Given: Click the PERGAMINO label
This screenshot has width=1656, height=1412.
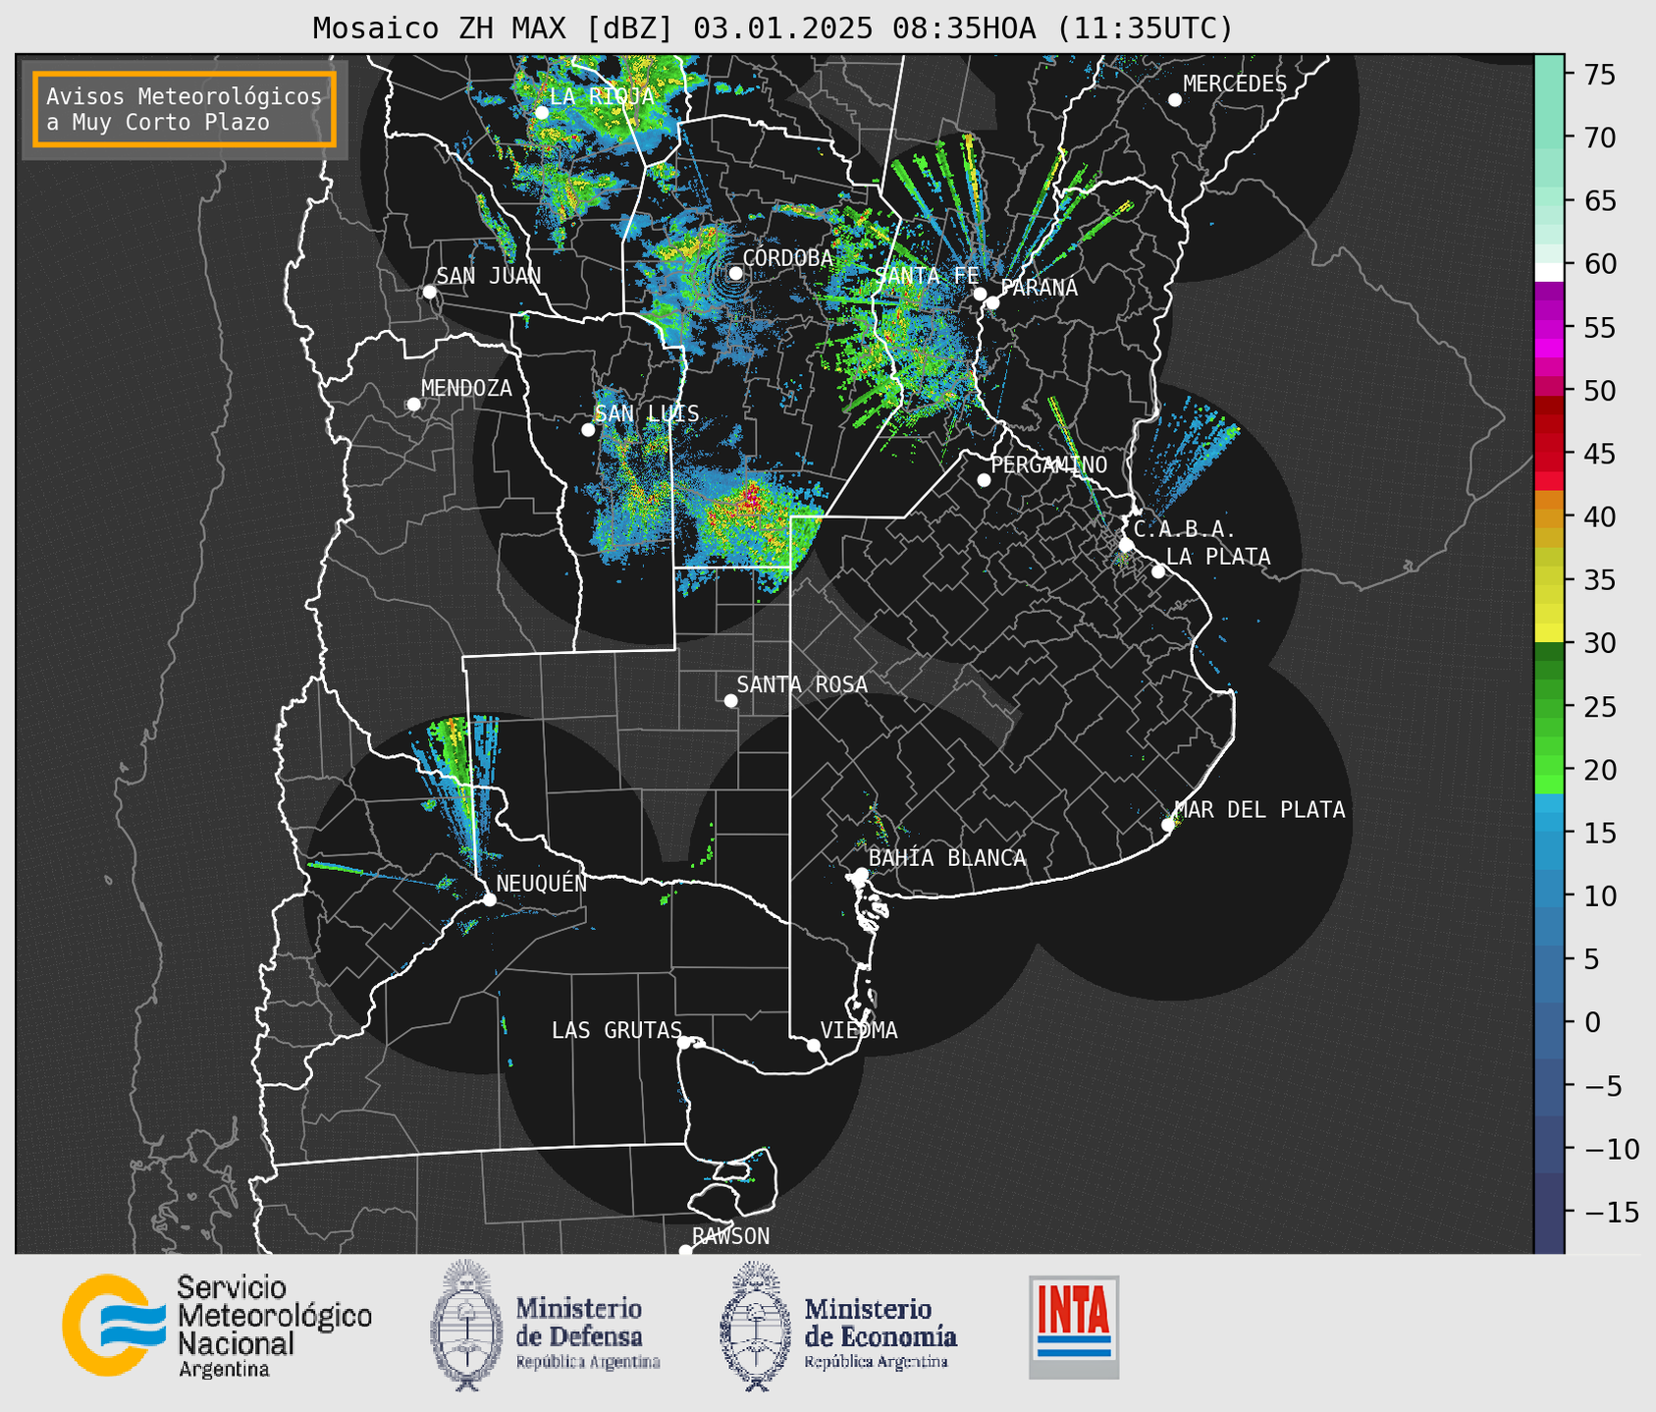Looking at the screenshot, I should 1049,464.
